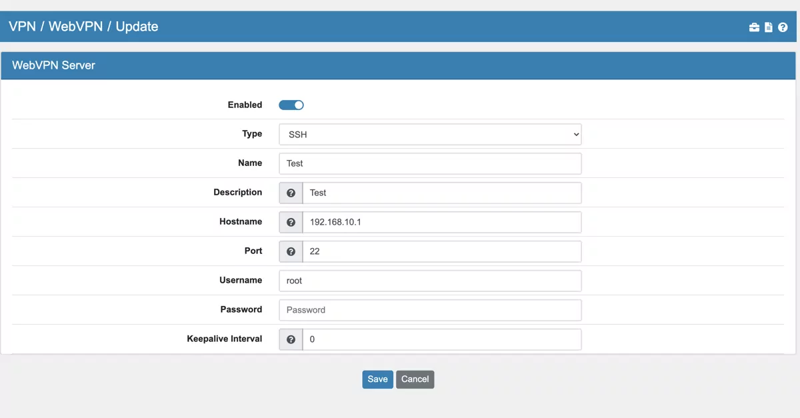The image size is (800, 418).
Task: Click the help icon beside Description
Action: pos(291,193)
